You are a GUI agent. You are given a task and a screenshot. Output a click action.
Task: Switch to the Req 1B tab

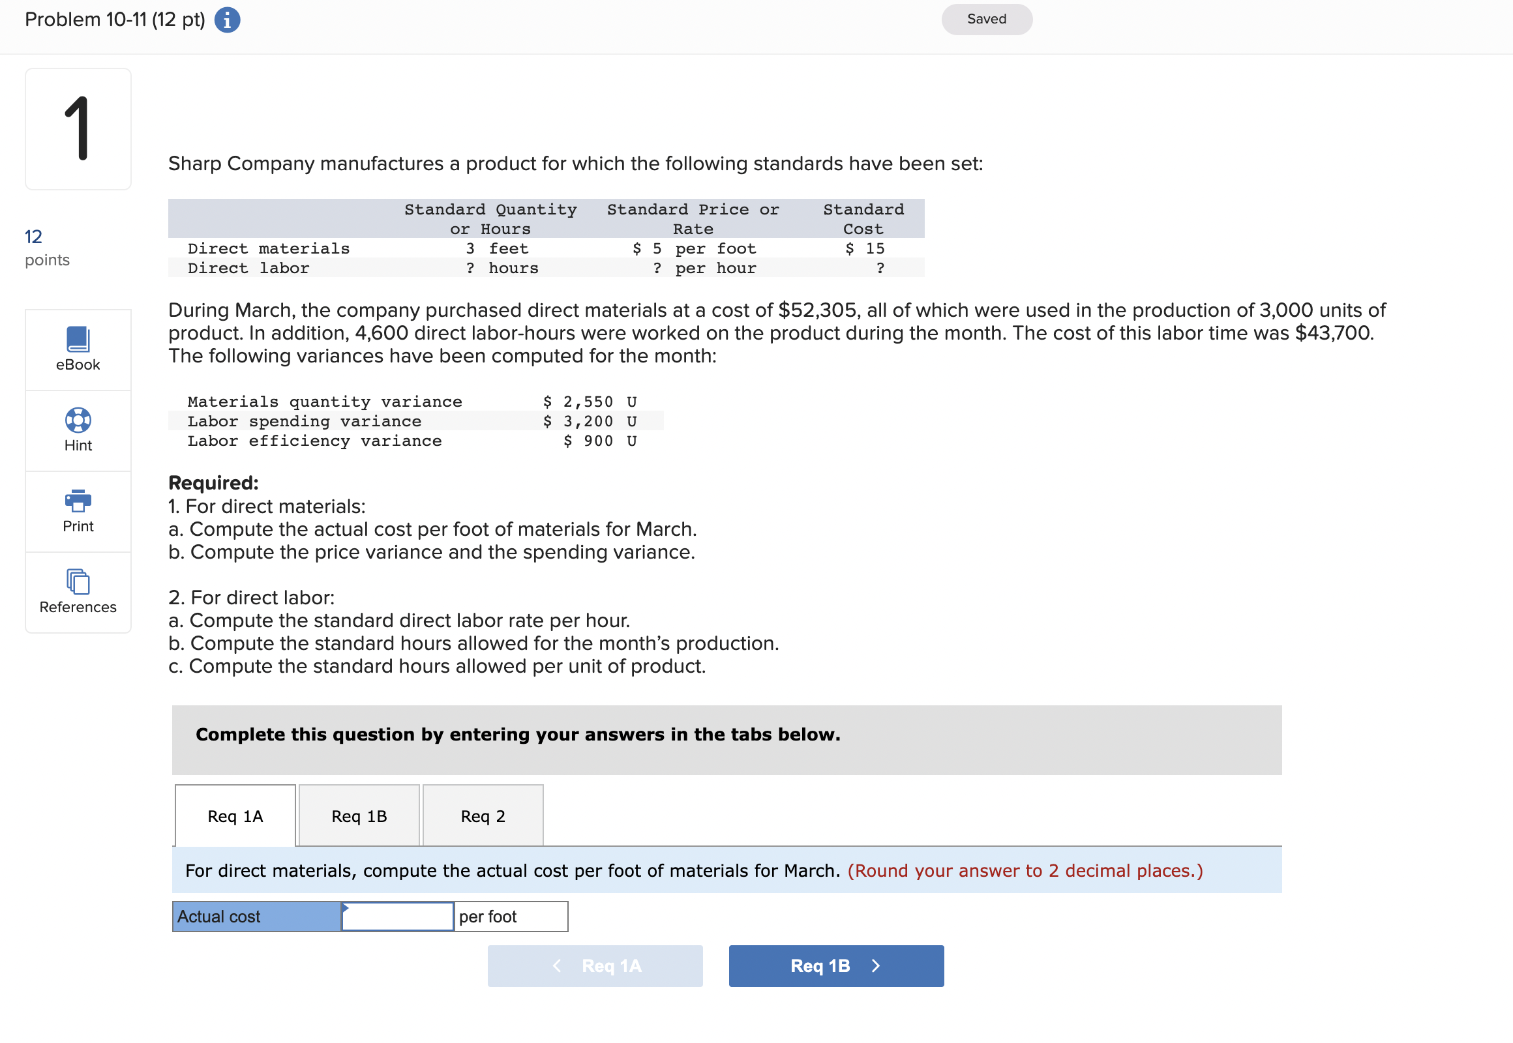coord(358,815)
